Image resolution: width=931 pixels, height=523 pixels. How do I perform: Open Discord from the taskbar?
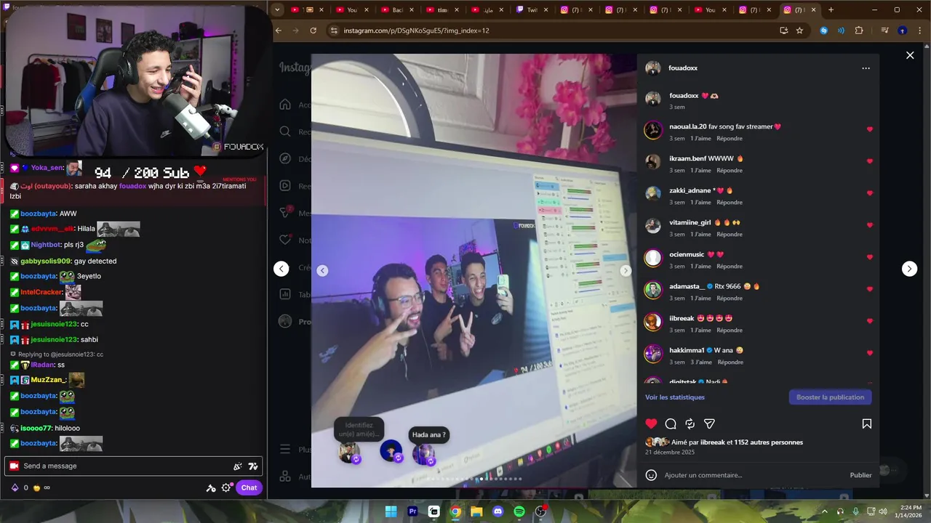point(498,511)
